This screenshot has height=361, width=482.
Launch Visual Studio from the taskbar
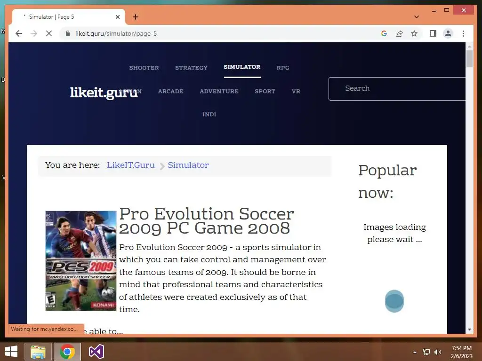pyautogui.click(x=96, y=352)
